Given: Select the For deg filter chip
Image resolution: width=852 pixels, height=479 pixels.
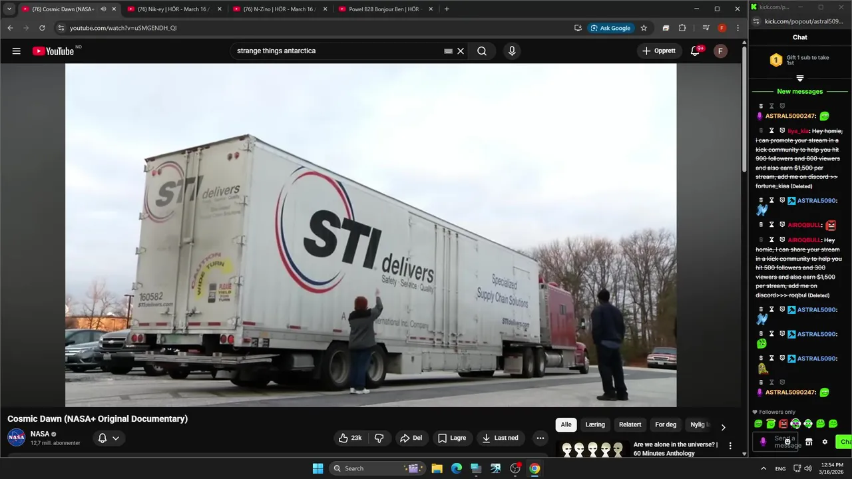Looking at the screenshot, I should [x=666, y=424].
